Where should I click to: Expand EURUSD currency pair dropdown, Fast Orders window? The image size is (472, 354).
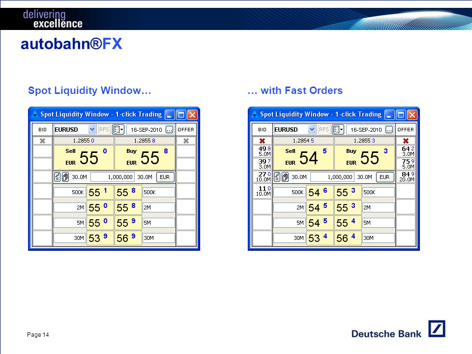[x=312, y=129]
